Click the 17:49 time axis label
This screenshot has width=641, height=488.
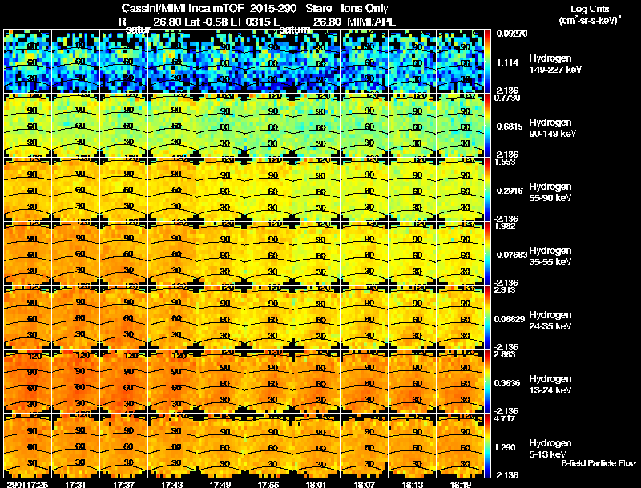(220, 484)
